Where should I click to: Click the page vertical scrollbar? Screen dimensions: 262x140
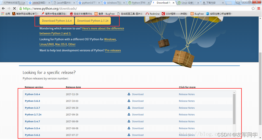[260, 88]
